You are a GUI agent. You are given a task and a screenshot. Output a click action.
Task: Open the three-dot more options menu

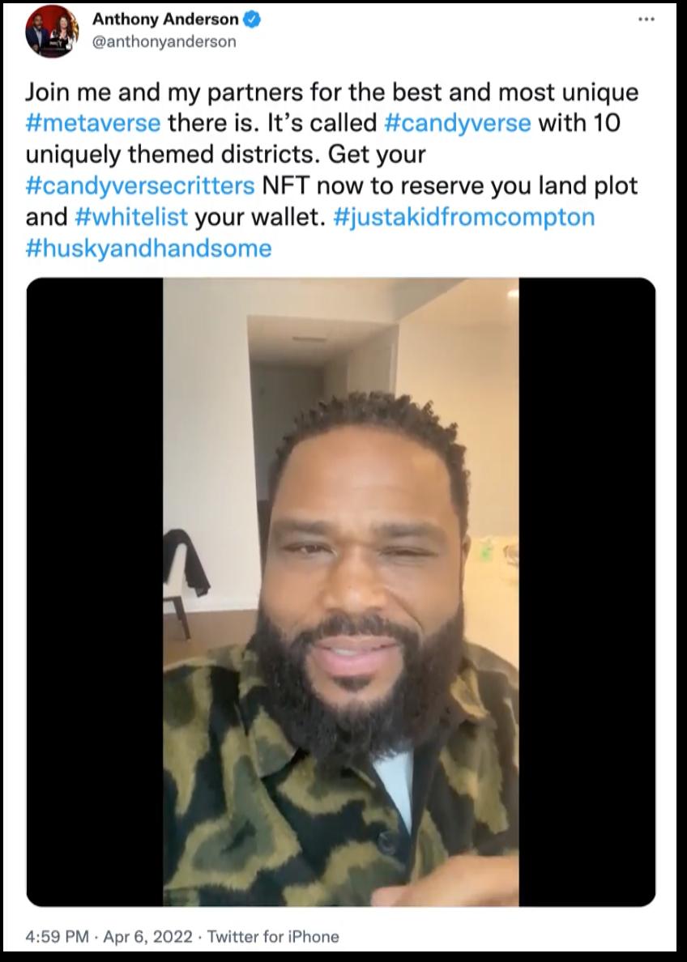[x=646, y=19]
